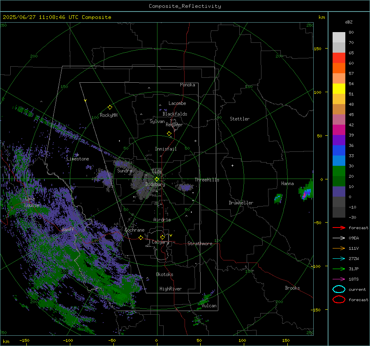The image size is (370, 346).
Task: Select the small green storm cell southwest of Hanna
Action: tap(278, 198)
